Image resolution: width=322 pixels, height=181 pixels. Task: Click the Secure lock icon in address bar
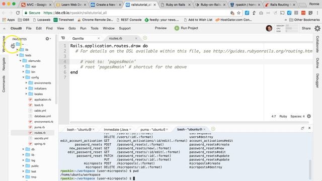26,13
